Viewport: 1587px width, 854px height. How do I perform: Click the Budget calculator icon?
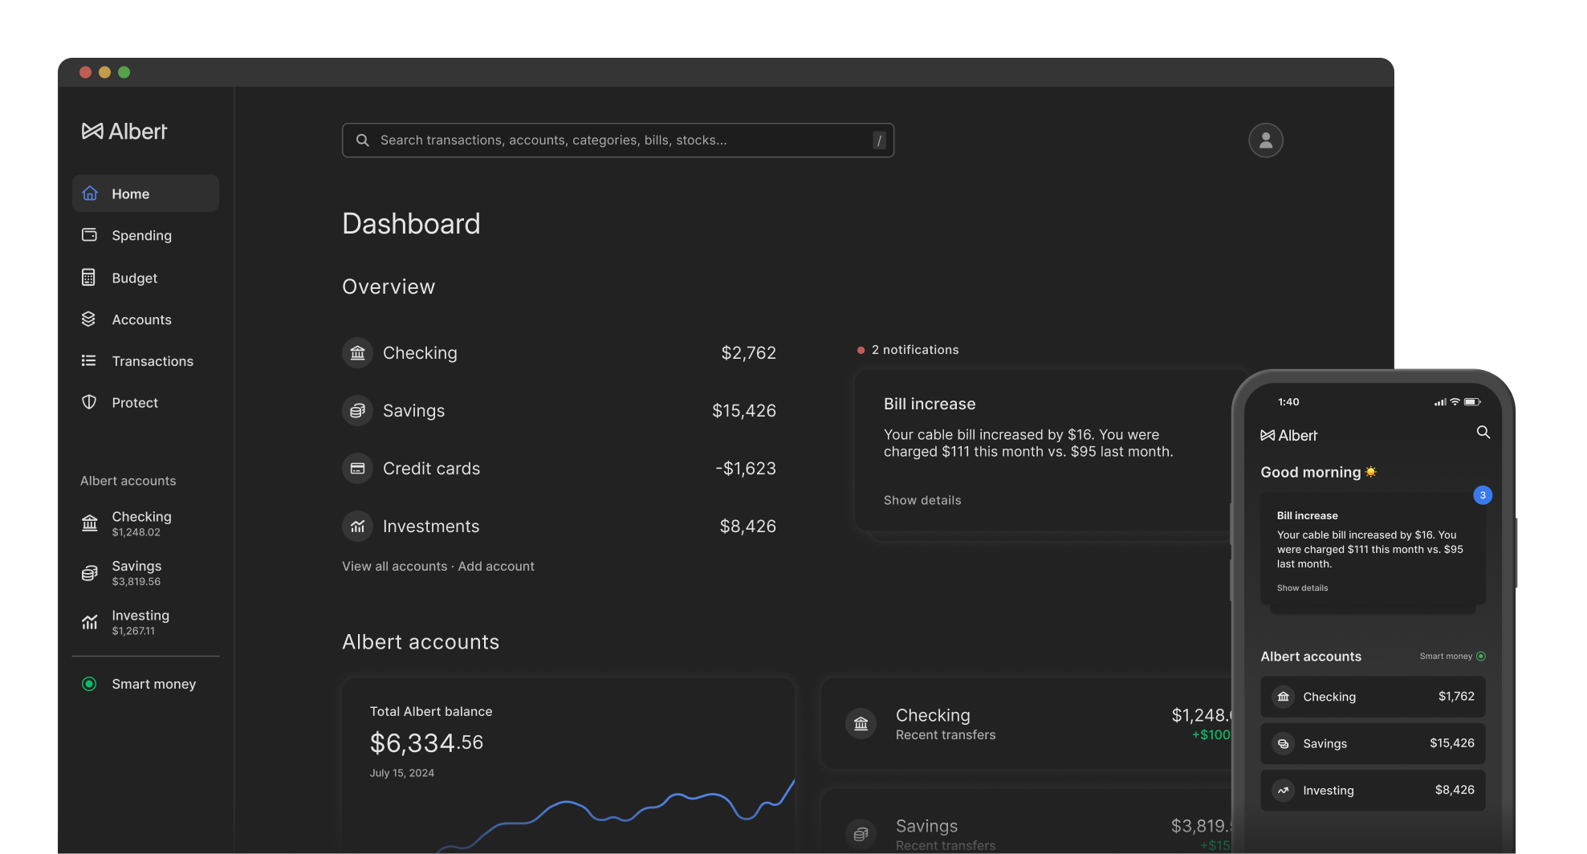[88, 277]
